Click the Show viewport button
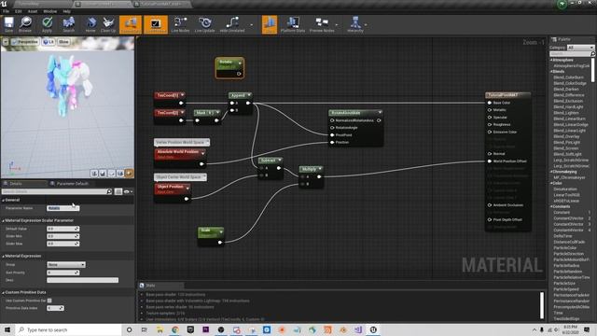 point(63,42)
